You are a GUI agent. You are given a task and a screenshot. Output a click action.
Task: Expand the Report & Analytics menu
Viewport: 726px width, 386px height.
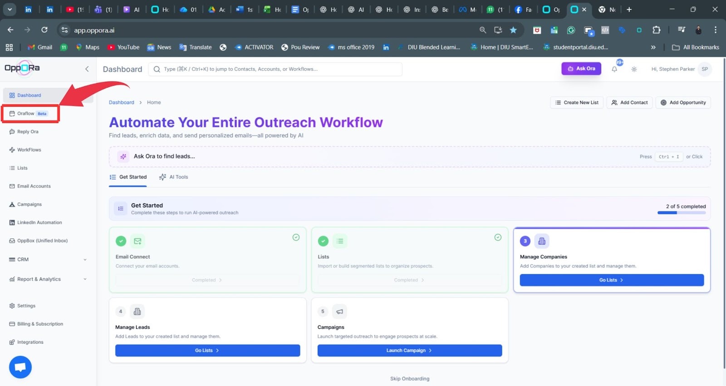pyautogui.click(x=48, y=279)
